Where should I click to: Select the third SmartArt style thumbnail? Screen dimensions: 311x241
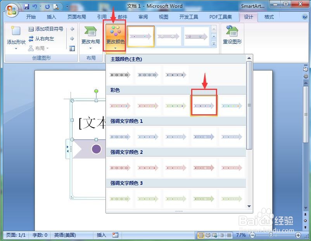pos(196,36)
